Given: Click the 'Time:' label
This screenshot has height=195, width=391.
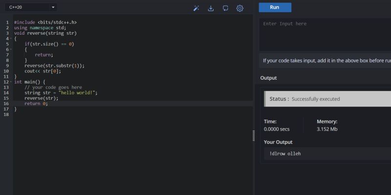Looking at the screenshot, I should [270, 122].
